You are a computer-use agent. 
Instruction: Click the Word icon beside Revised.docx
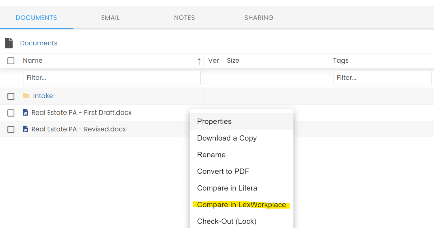click(25, 129)
